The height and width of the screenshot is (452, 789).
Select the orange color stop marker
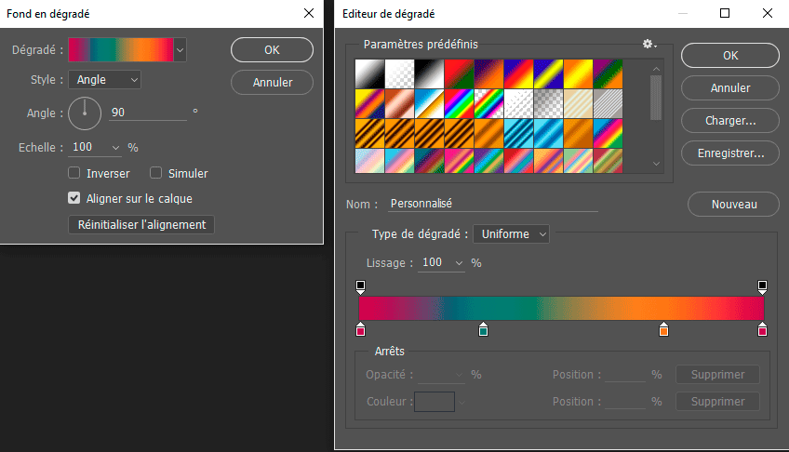pos(663,329)
